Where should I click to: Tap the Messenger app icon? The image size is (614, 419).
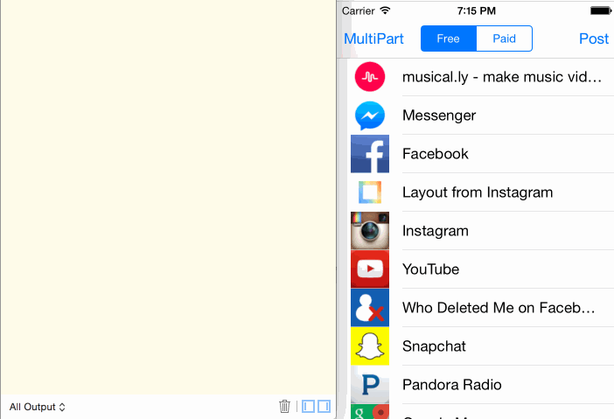tap(370, 115)
